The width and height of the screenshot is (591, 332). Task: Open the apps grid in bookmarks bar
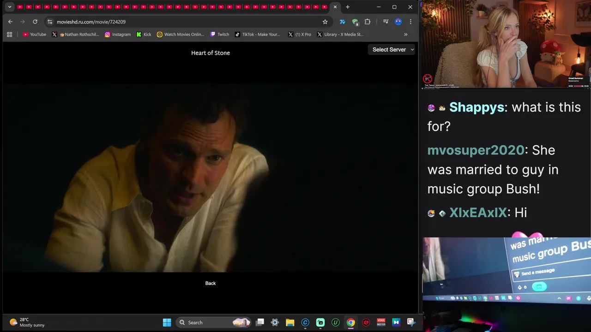(9, 34)
